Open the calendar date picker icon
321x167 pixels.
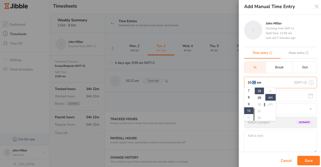pos(310,96)
